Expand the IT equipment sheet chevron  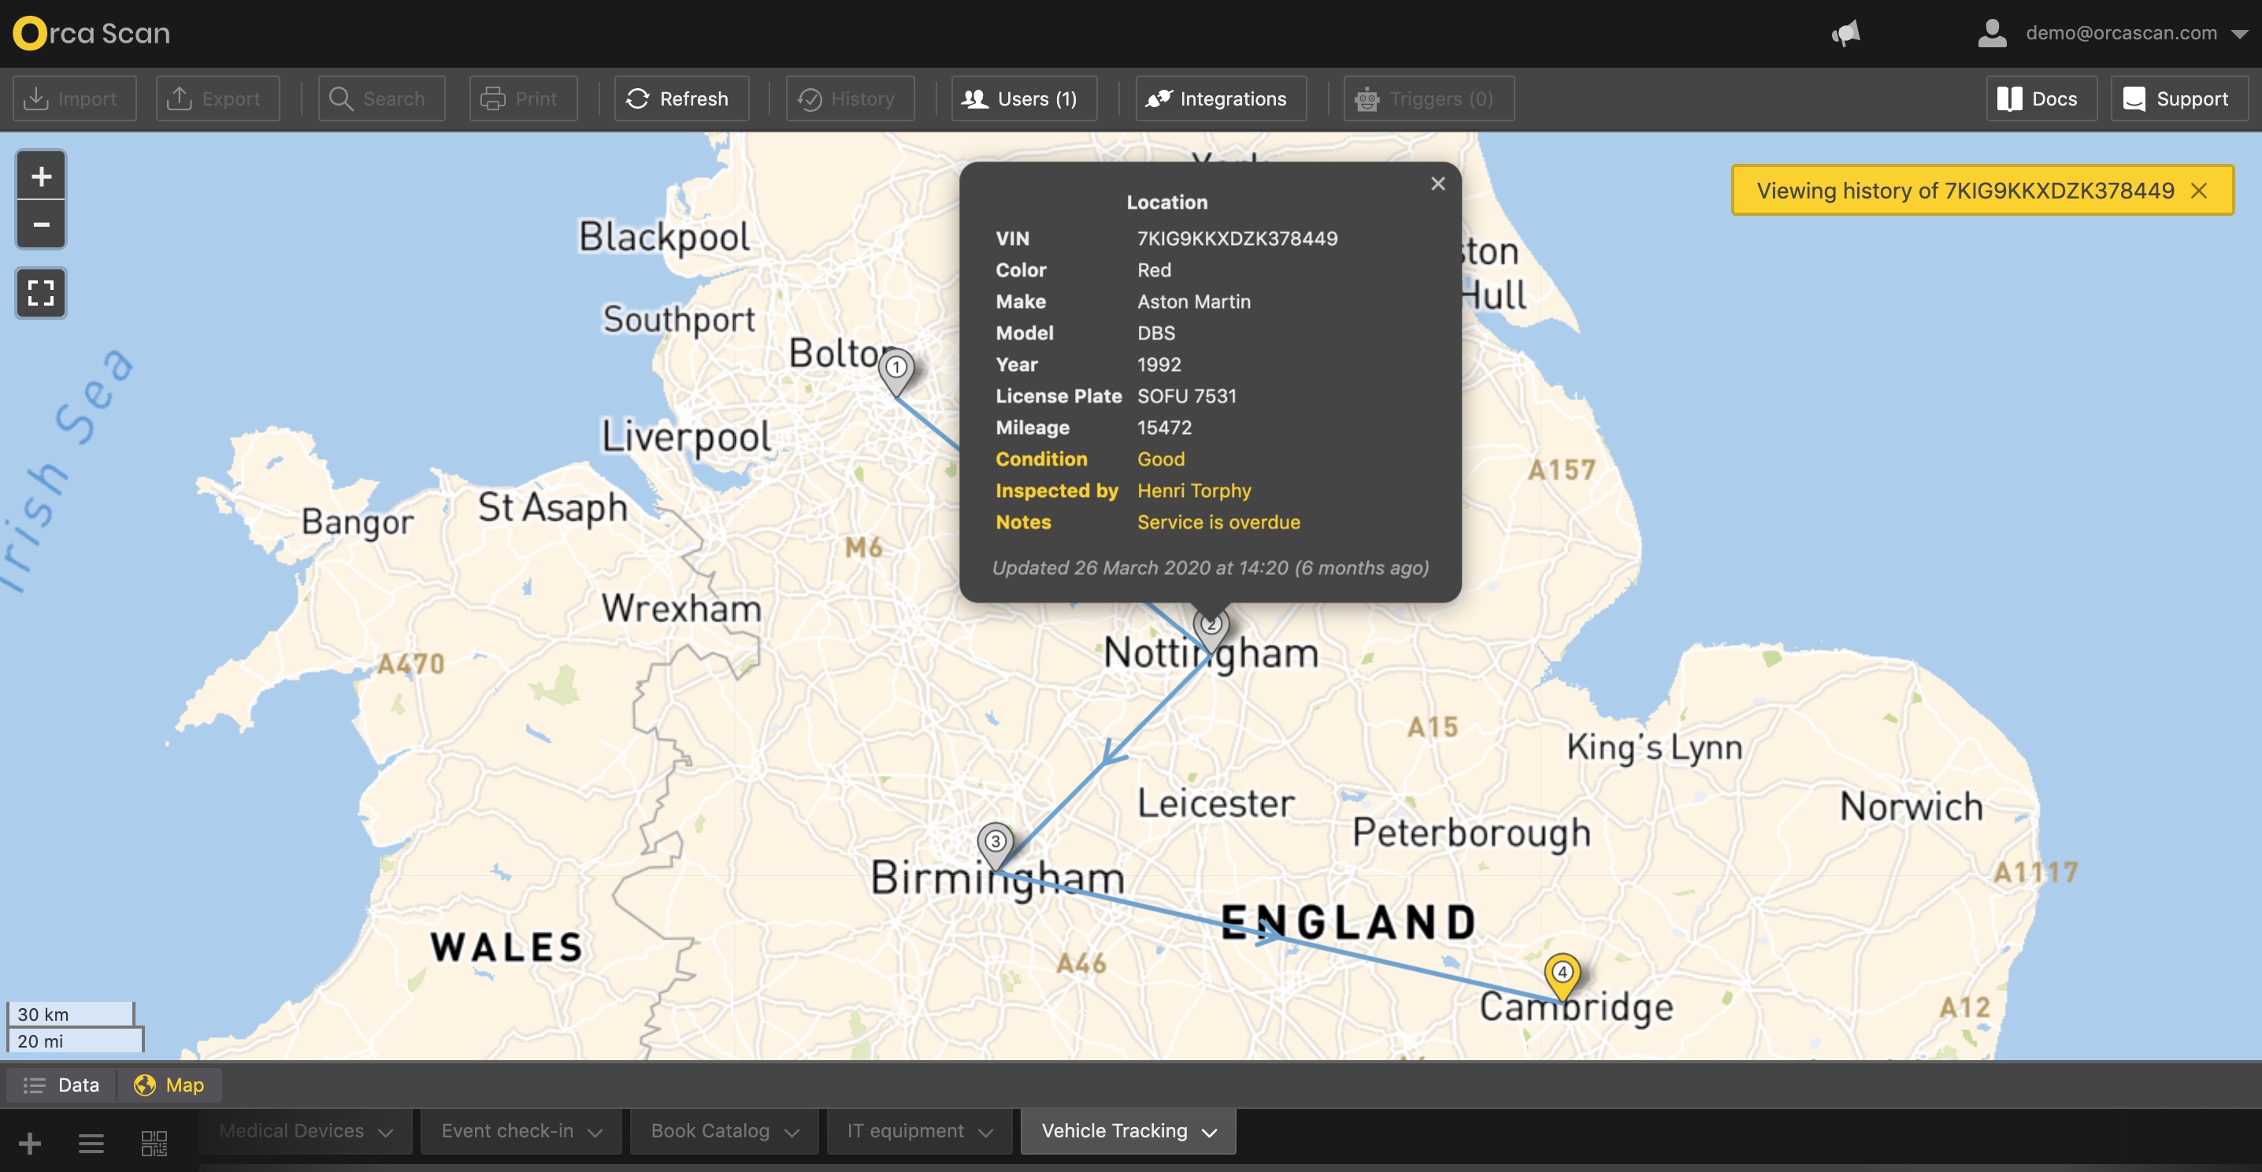pos(985,1132)
